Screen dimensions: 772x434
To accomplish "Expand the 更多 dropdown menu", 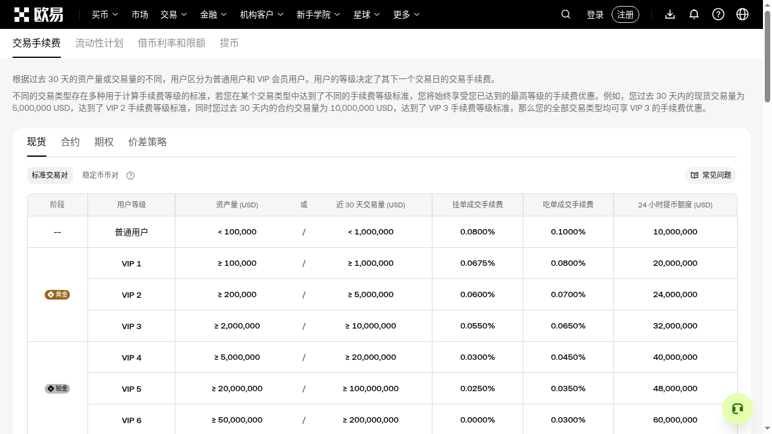I will click(407, 14).
